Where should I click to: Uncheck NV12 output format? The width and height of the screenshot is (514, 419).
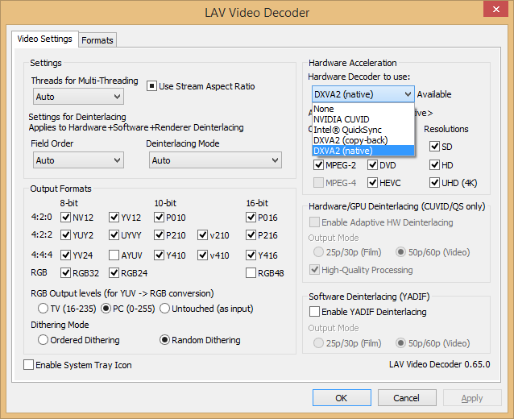coord(65,218)
